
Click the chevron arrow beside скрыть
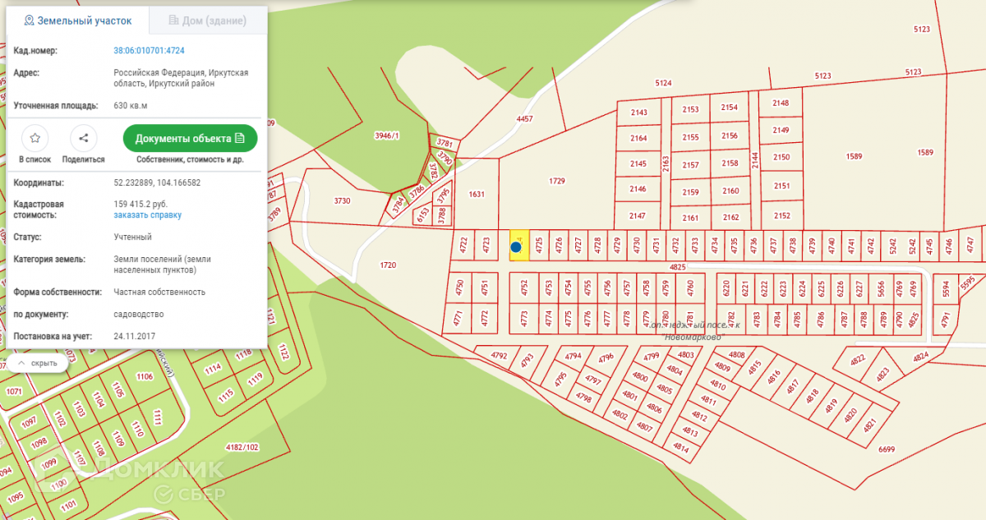pos(21,362)
